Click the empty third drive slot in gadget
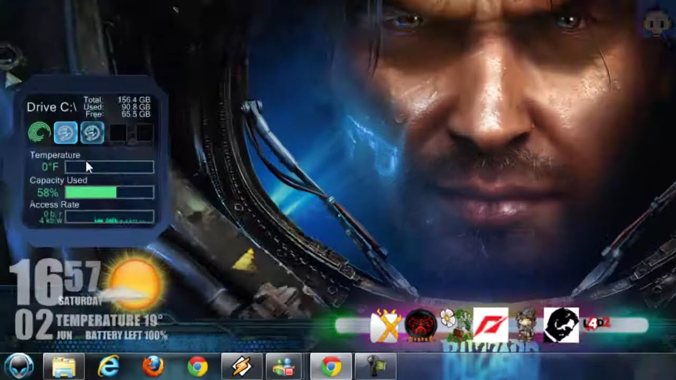Viewport: 676px width, 380px height. pyautogui.click(x=118, y=133)
